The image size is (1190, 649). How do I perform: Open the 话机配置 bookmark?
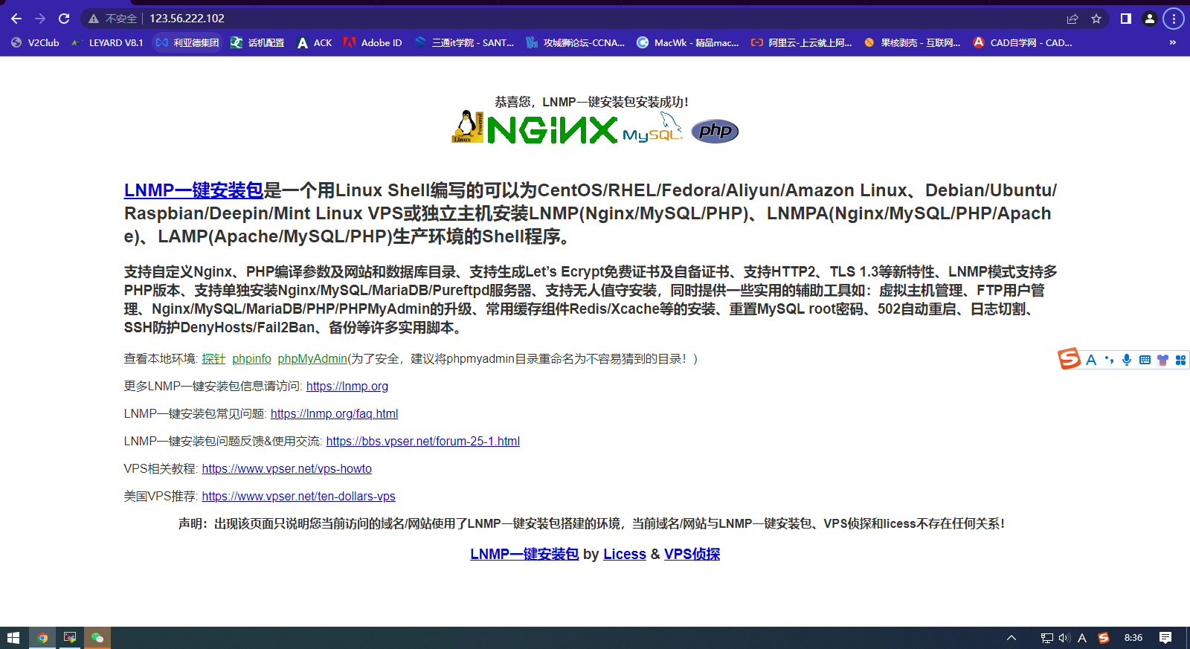pyautogui.click(x=257, y=42)
